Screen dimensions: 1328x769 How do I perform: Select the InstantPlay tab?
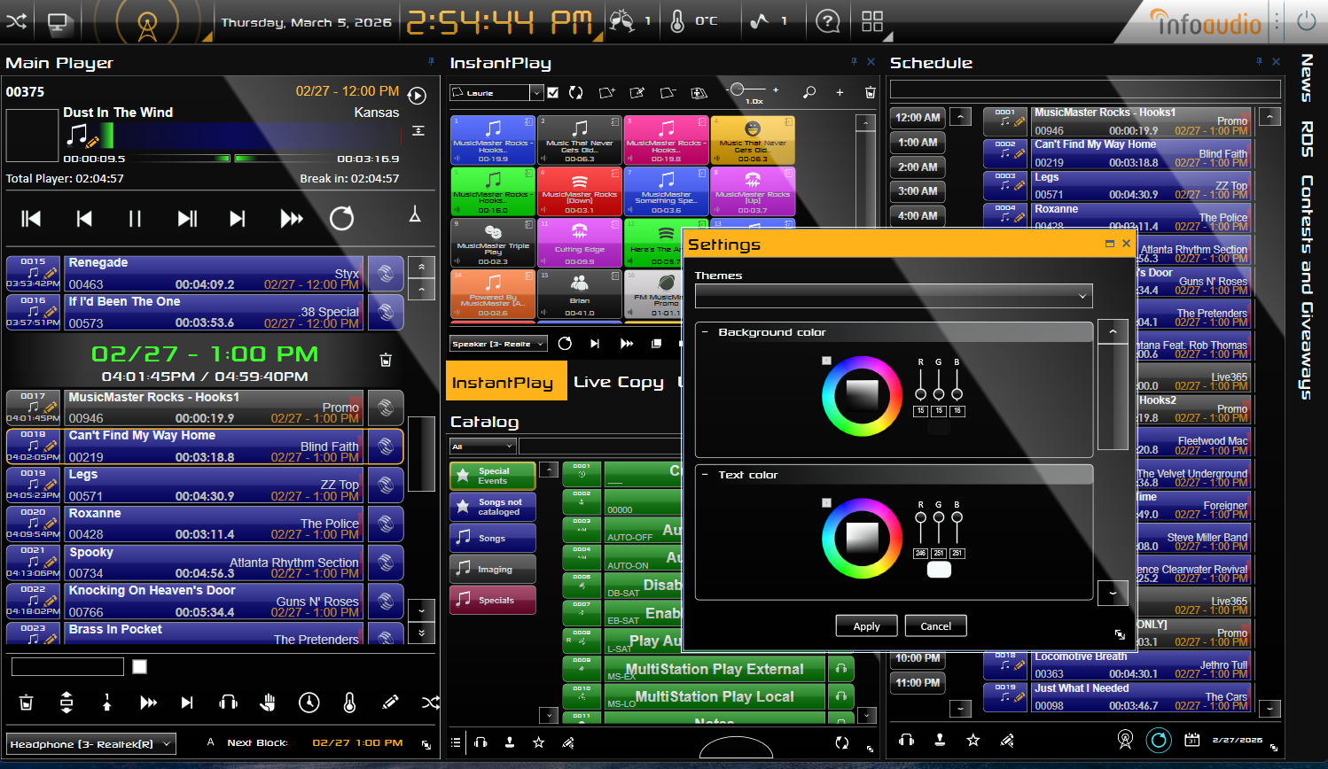coord(506,381)
